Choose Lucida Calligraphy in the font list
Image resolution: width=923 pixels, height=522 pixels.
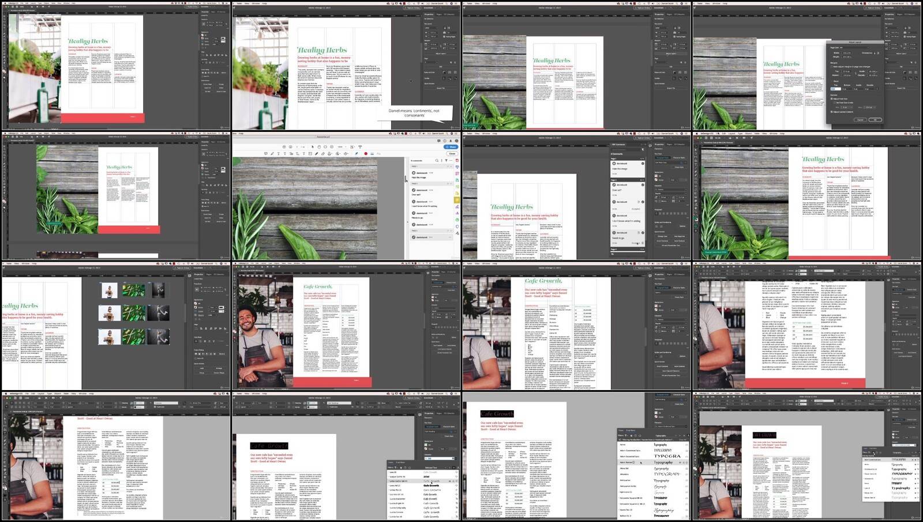(423, 508)
